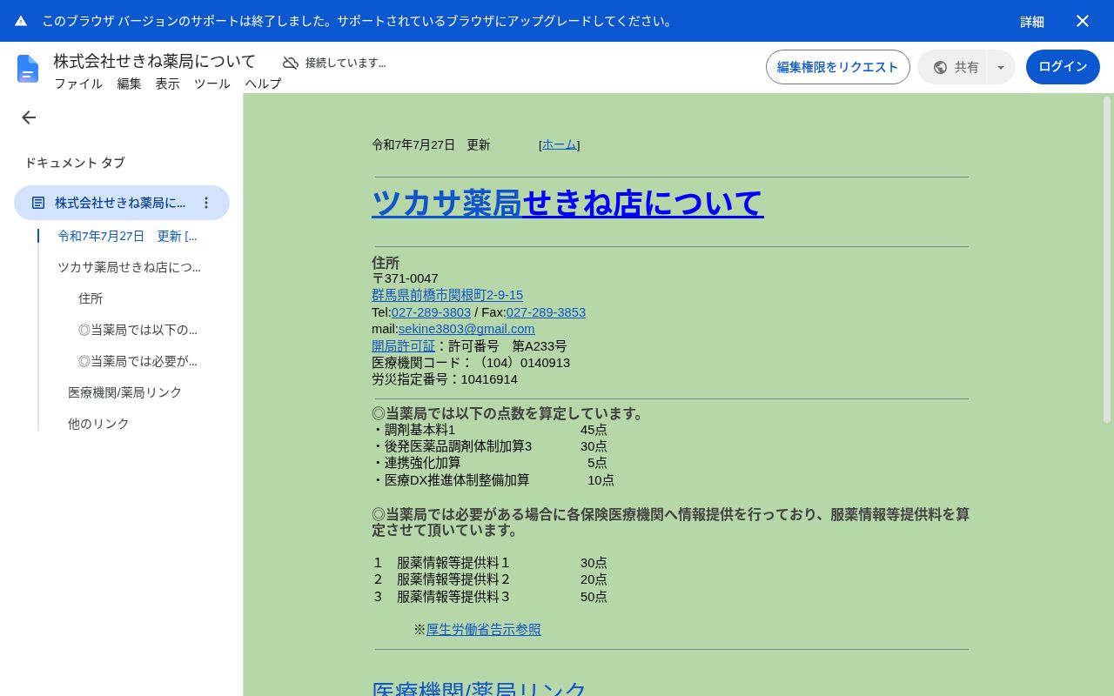1114x696 pixels.
Task: Click the vertical scrollbar of the document
Action: [1107, 260]
